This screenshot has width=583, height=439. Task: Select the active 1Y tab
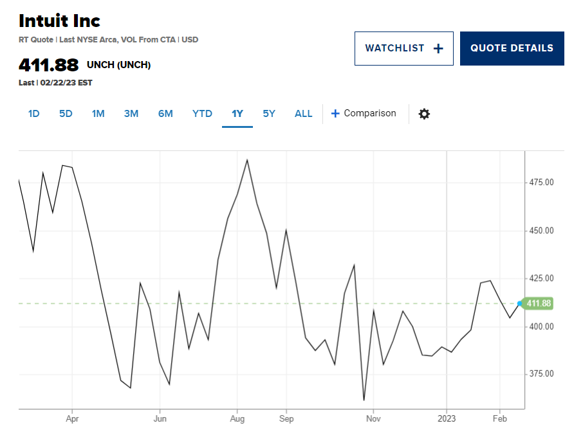click(237, 114)
